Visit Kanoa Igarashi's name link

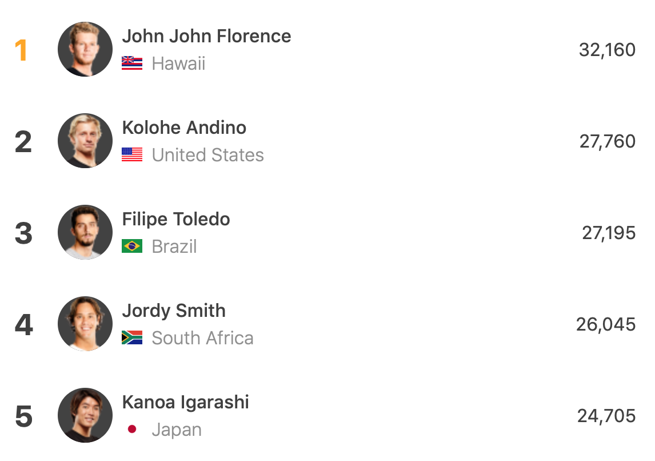(x=185, y=402)
